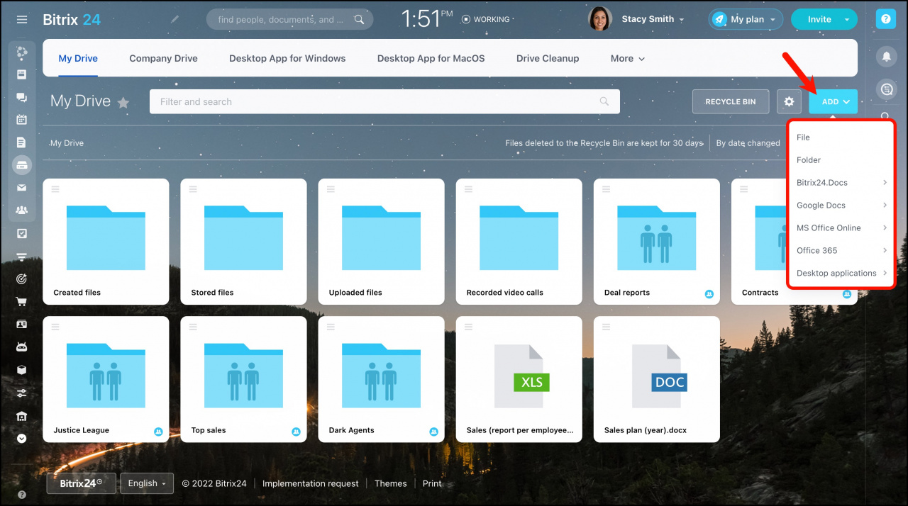Open the Tasks checkmark sidebar icon
The height and width of the screenshot is (506, 908).
coord(22,233)
